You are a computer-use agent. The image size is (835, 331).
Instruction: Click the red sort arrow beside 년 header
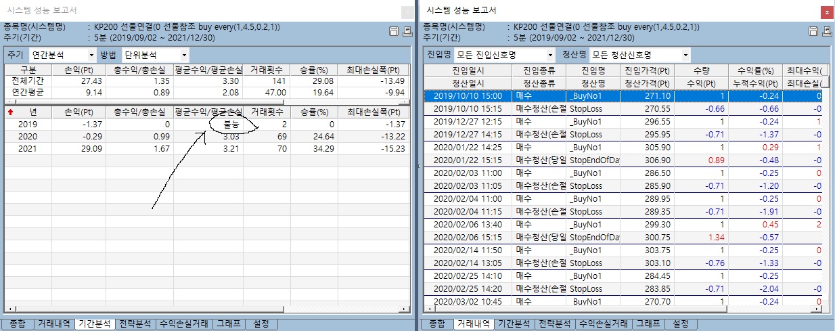pos(10,111)
